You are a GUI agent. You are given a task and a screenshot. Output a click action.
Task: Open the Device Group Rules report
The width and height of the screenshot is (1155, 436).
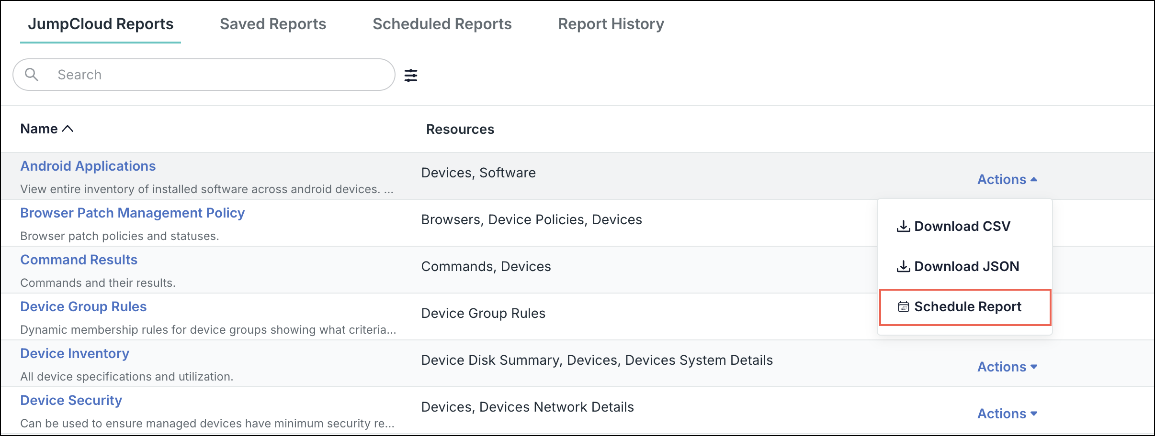(83, 306)
